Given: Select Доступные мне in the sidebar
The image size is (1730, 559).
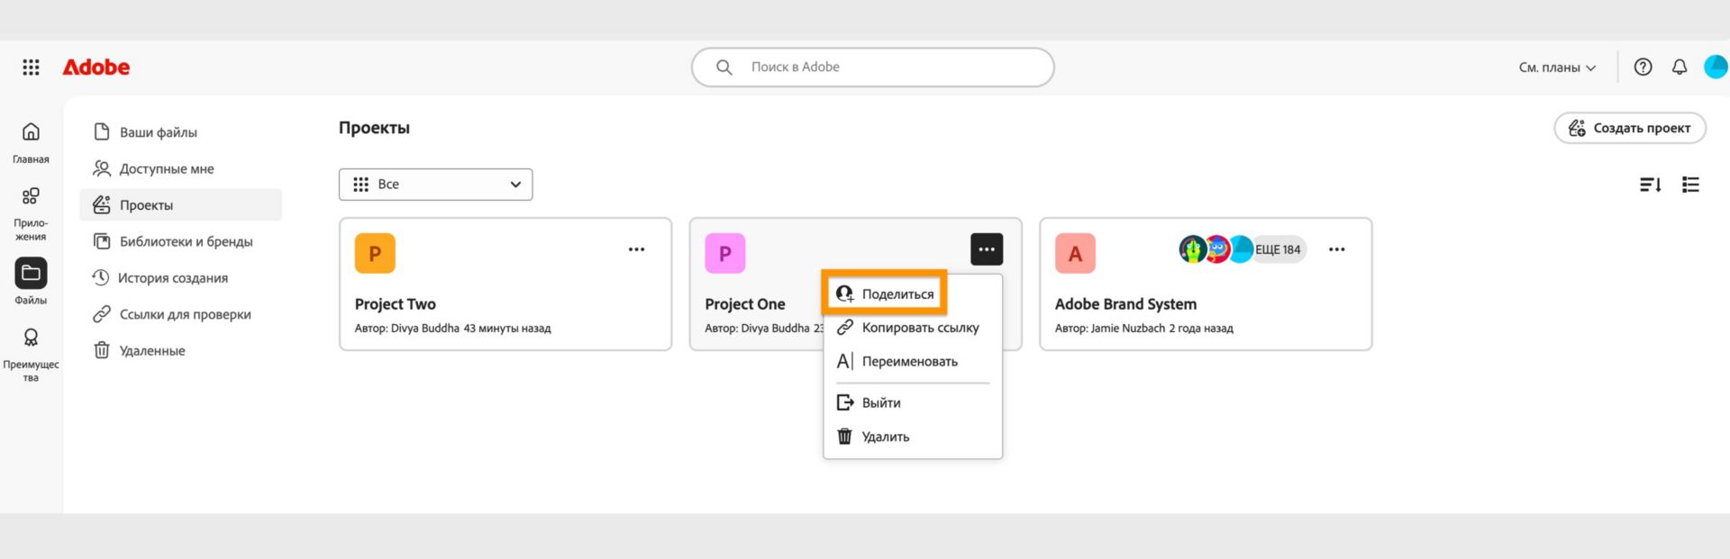Looking at the screenshot, I should 180,168.
